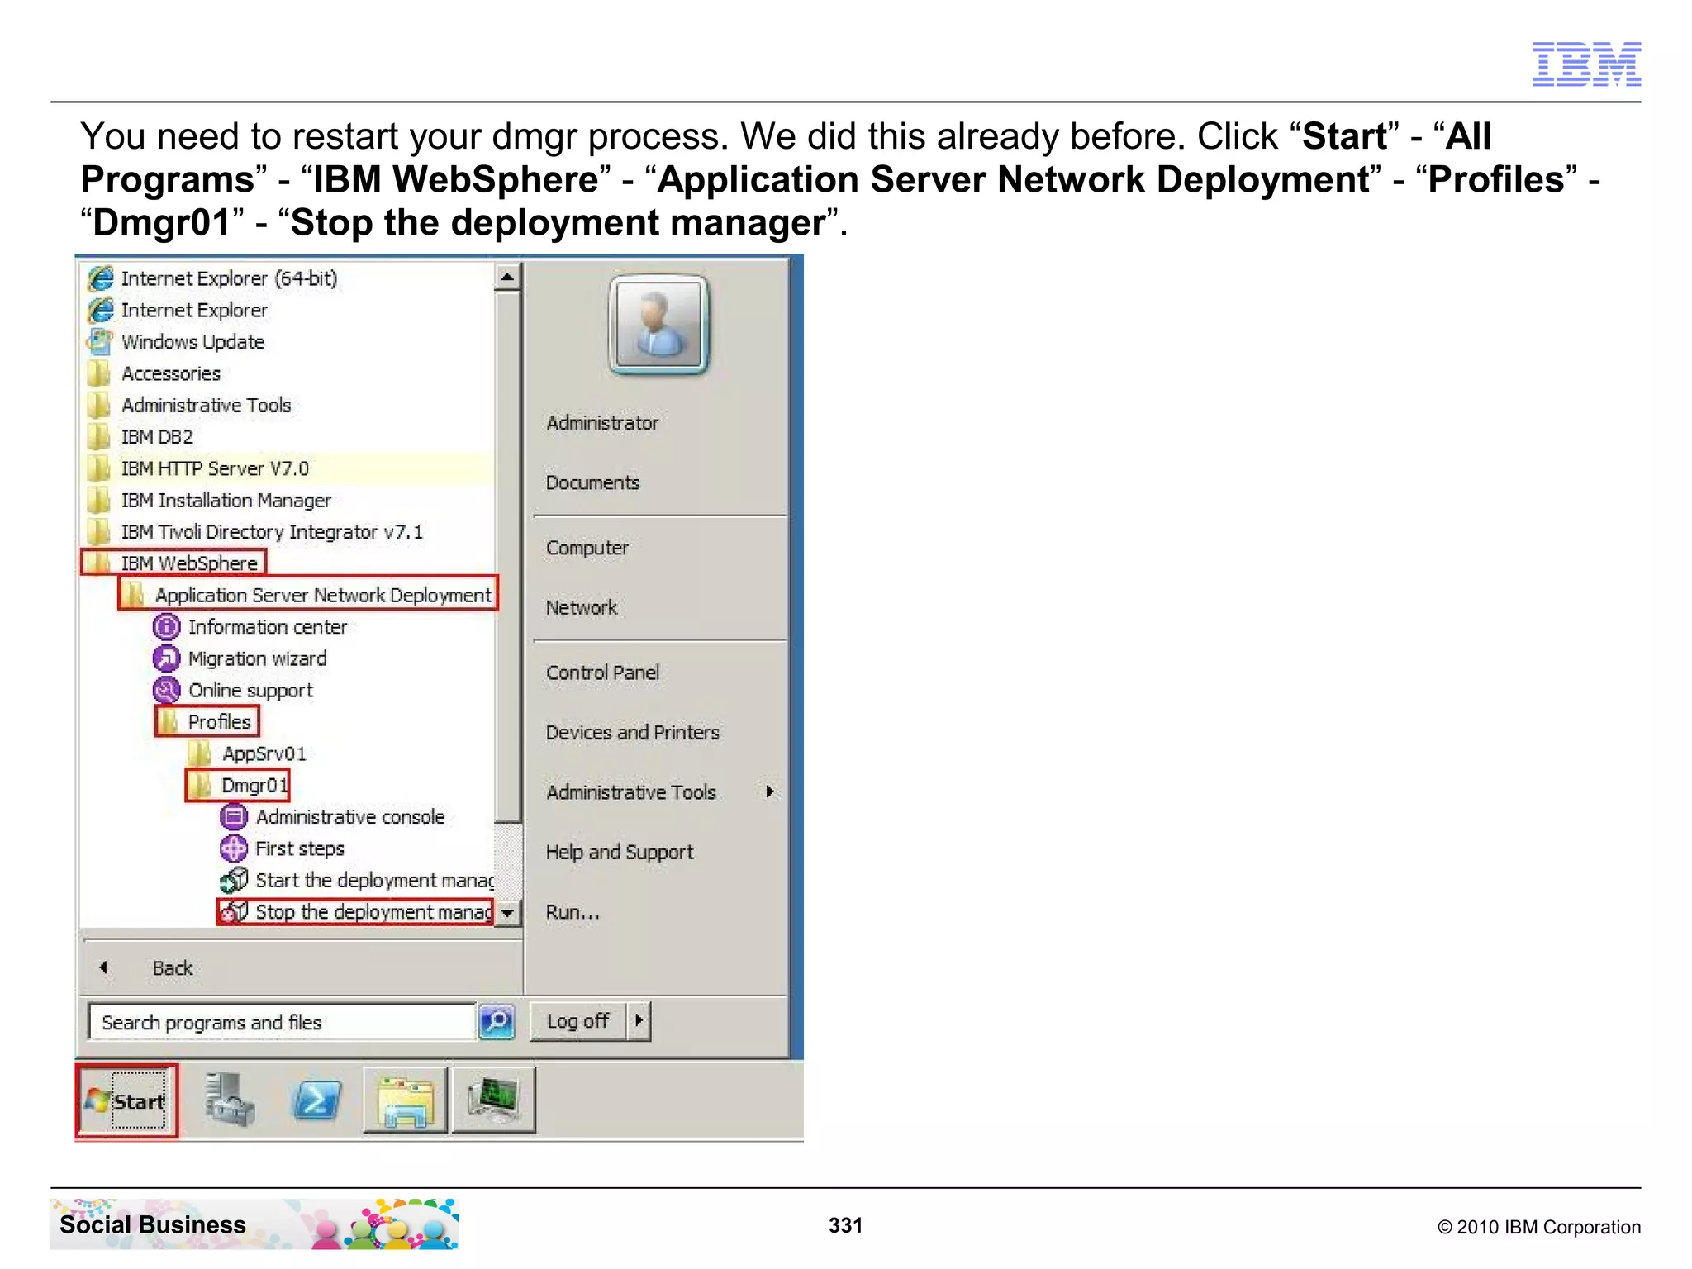Open Administrator in right pane
Image resolution: width=1692 pixels, height=1269 pixels.
coord(602,423)
